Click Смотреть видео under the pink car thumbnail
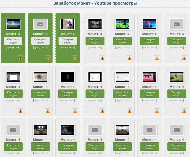 [150, 94]
